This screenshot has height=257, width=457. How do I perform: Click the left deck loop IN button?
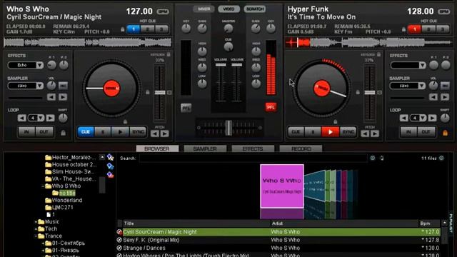click(x=26, y=132)
